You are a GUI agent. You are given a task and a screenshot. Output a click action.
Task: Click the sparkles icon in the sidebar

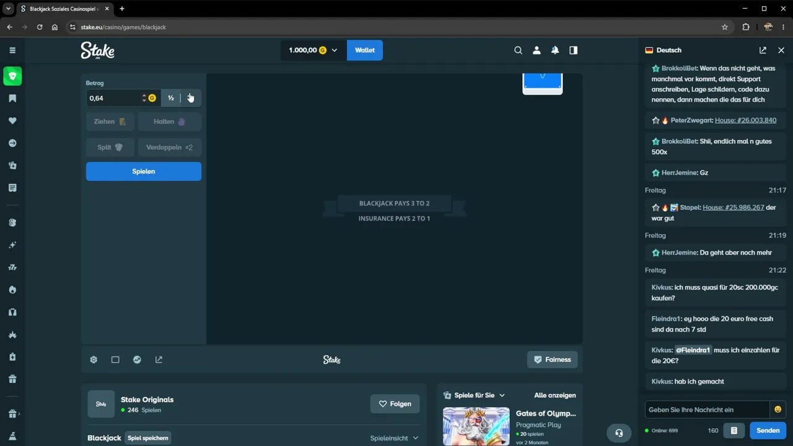12,245
